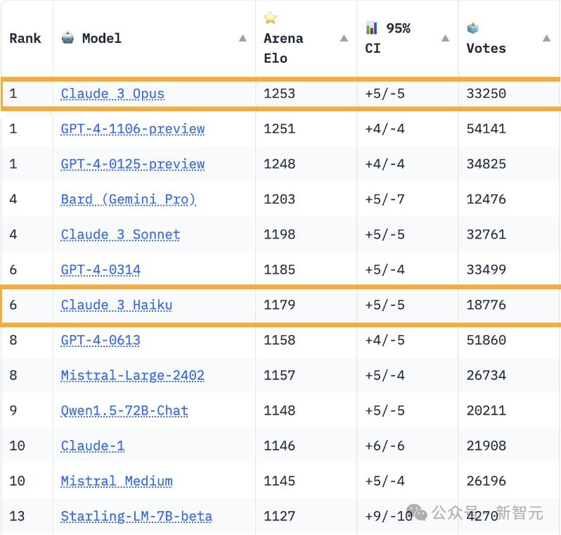The image size is (561, 535).
Task: Open the Claude 3 Opus link
Action: [112, 94]
